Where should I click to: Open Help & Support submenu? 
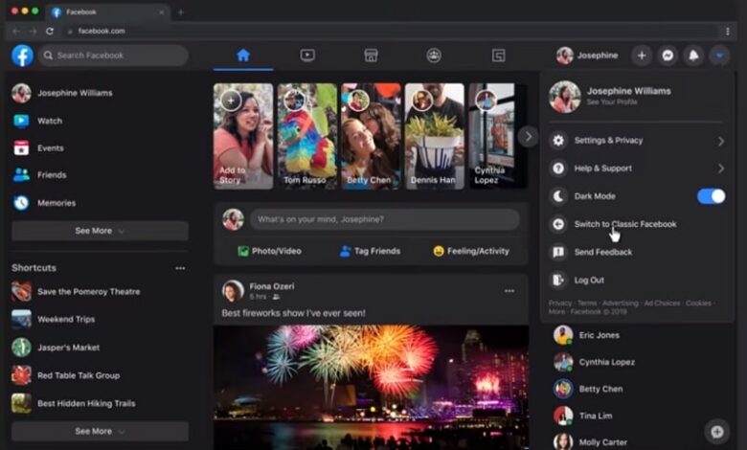[637, 169]
